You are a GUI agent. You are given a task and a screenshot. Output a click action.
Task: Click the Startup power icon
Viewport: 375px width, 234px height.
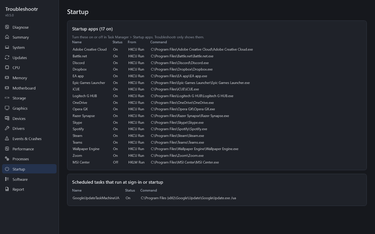[x=7, y=169]
